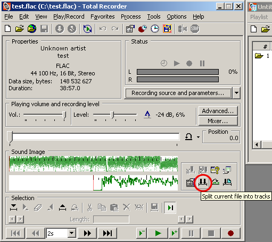Click the upper Sound Image waveform
Screen dimensions: 272x242
[x=93, y=163]
